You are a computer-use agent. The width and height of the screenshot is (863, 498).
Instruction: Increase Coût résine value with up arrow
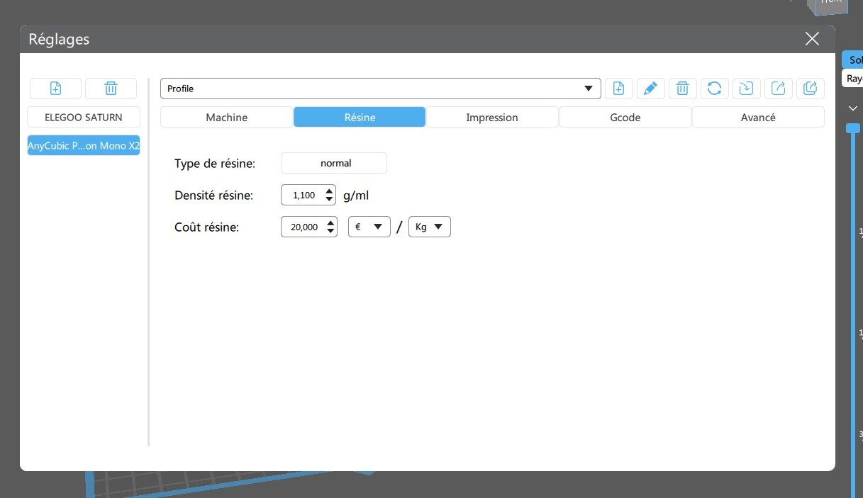[x=330, y=222]
